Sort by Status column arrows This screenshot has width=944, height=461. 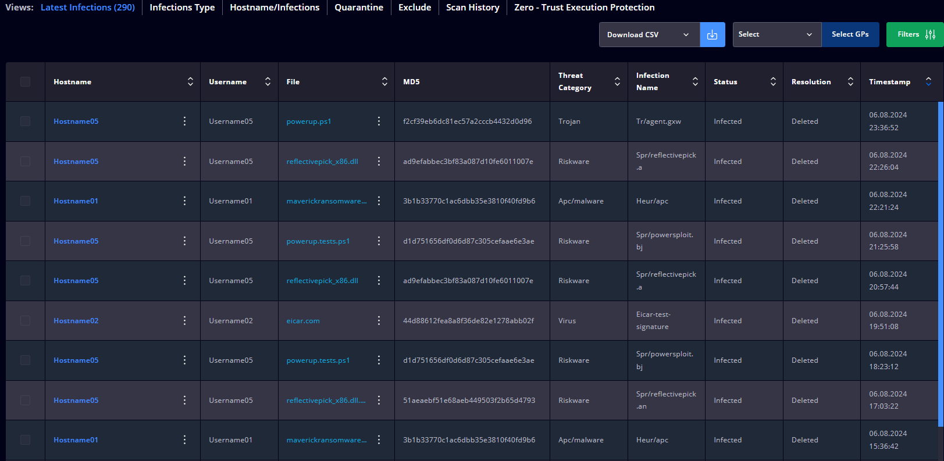[773, 81]
